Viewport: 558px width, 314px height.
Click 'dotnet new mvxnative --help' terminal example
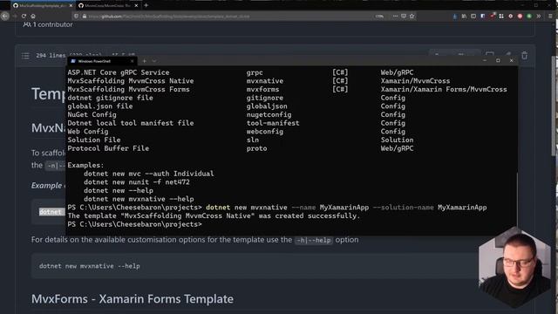pos(139,199)
